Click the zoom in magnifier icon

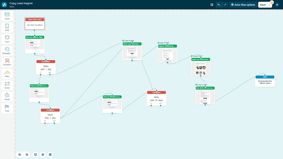20,155
